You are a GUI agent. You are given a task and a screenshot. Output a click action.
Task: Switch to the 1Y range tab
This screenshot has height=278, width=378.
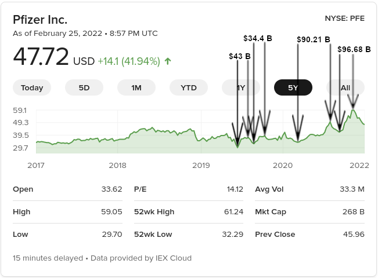[x=241, y=87]
